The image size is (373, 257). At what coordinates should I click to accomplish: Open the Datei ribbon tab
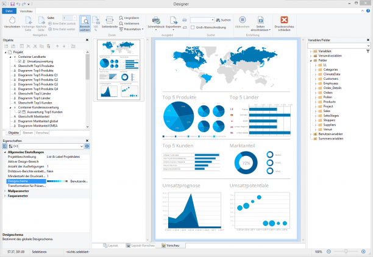pyautogui.click(x=9, y=11)
